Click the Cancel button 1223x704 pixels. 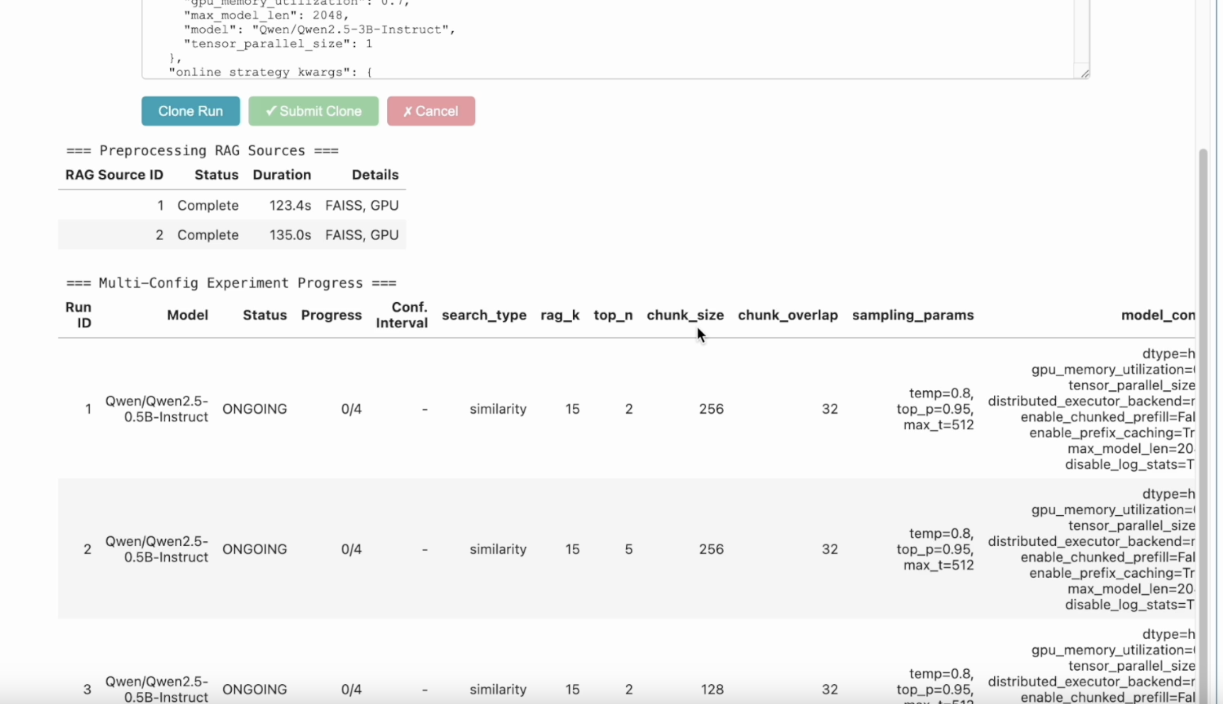431,111
